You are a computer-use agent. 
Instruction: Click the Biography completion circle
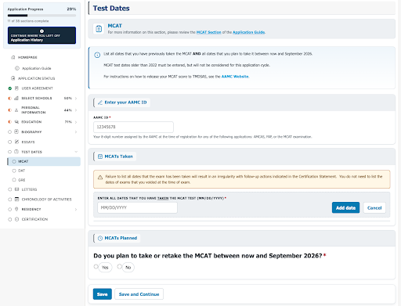pyautogui.click(x=10, y=132)
